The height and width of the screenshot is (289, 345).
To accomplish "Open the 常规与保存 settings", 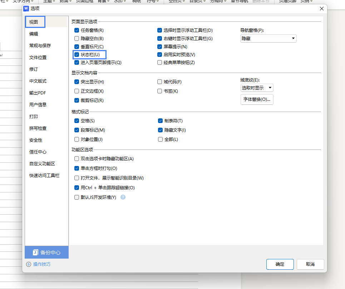I will coord(40,45).
